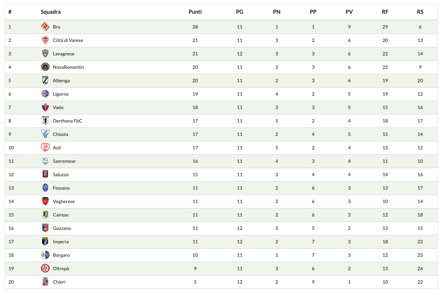Click the Vogherese red-black crest

(x=45, y=201)
